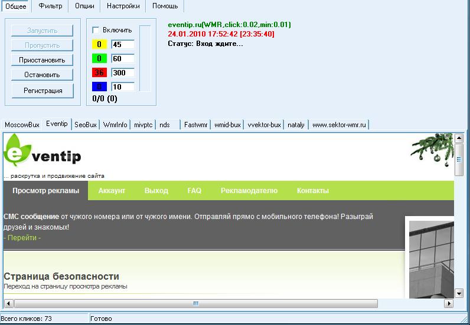Click the green counter swatch
The height and width of the screenshot is (325, 470).
pyautogui.click(x=99, y=59)
